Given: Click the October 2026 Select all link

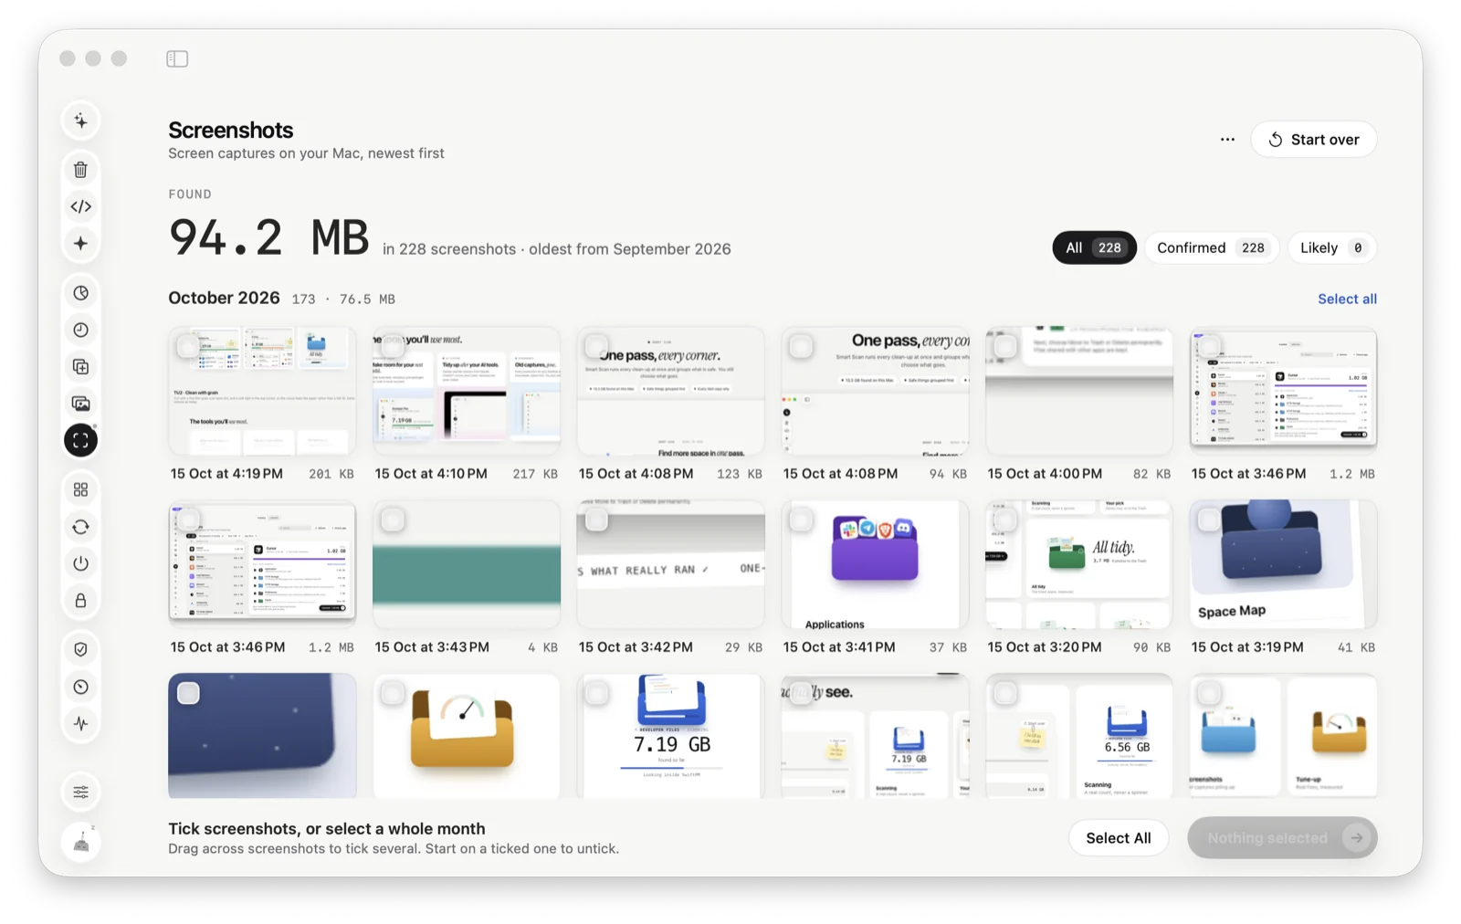Looking at the screenshot, I should 1347,299.
